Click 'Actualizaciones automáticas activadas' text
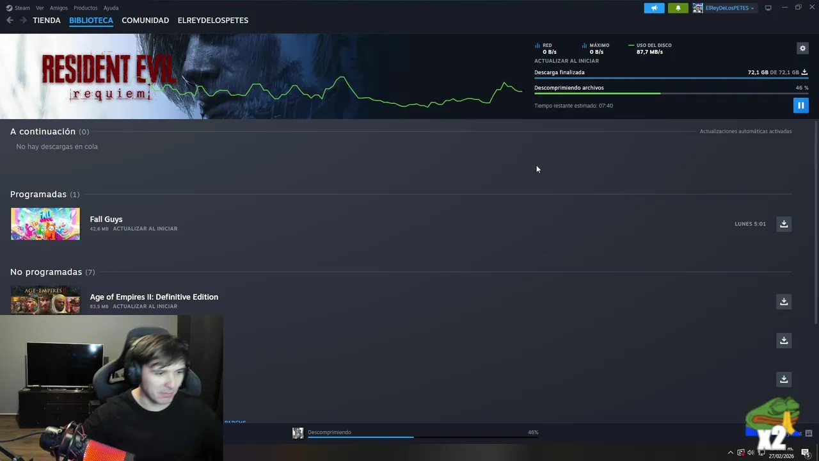The height and width of the screenshot is (461, 819). [745, 131]
